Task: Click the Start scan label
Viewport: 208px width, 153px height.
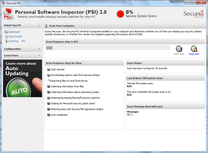Action: [179, 54]
